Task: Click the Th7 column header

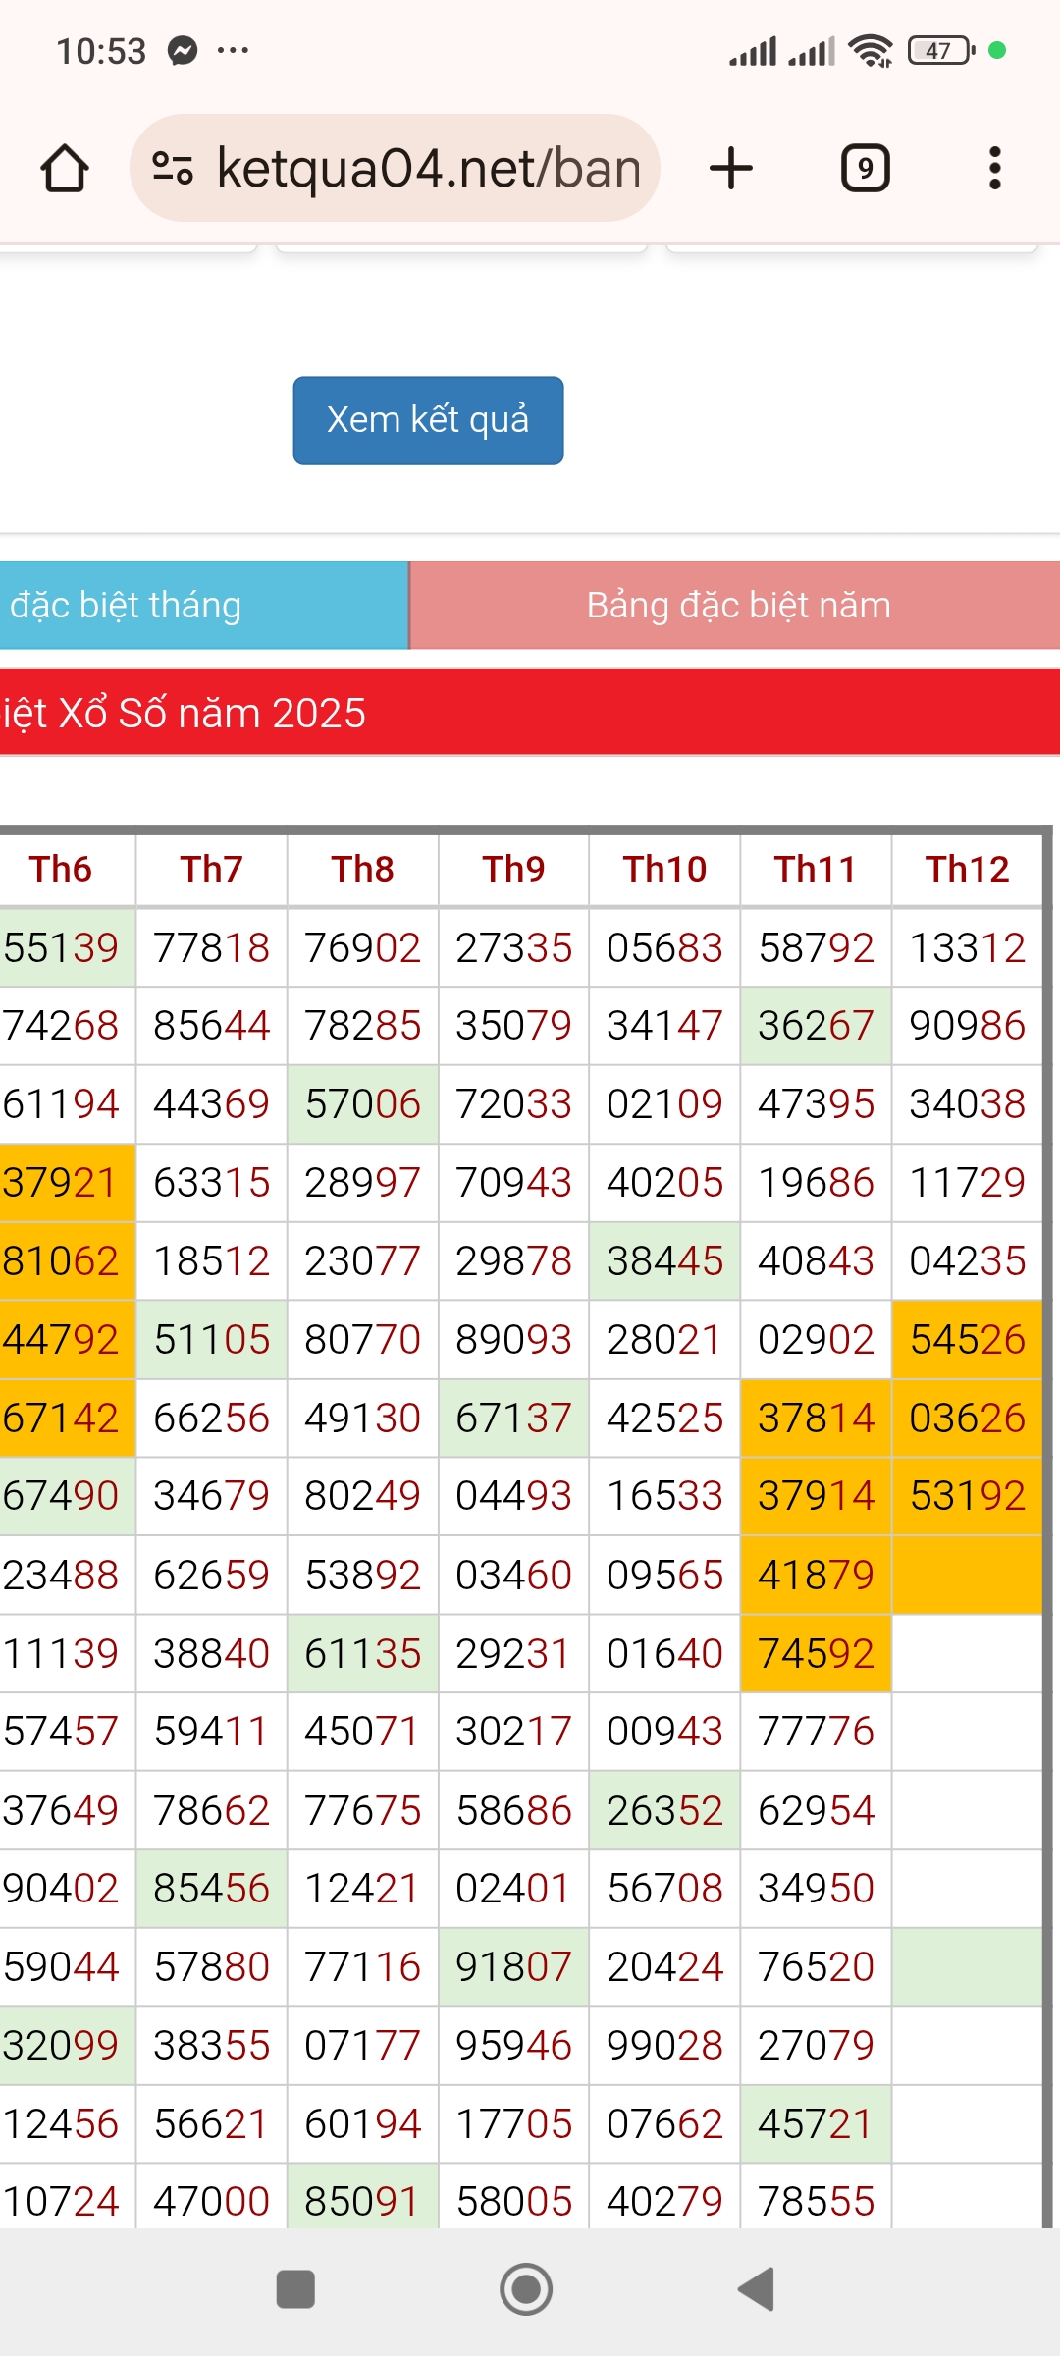Action: (x=212, y=869)
